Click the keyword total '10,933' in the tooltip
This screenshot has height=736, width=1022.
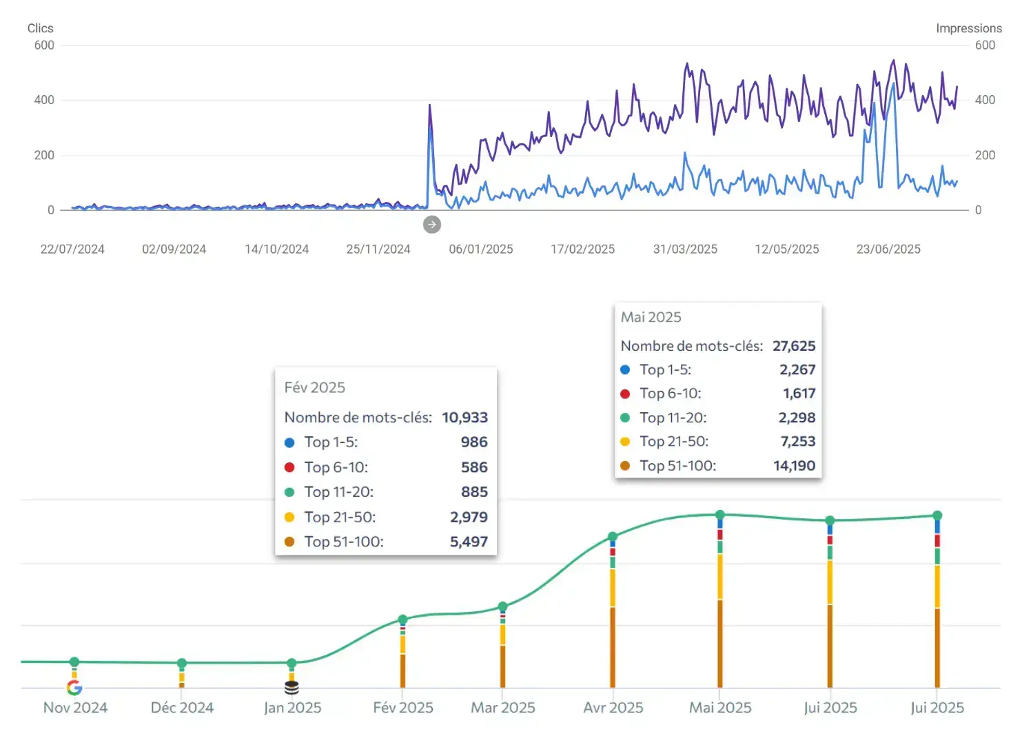pyautogui.click(x=465, y=418)
